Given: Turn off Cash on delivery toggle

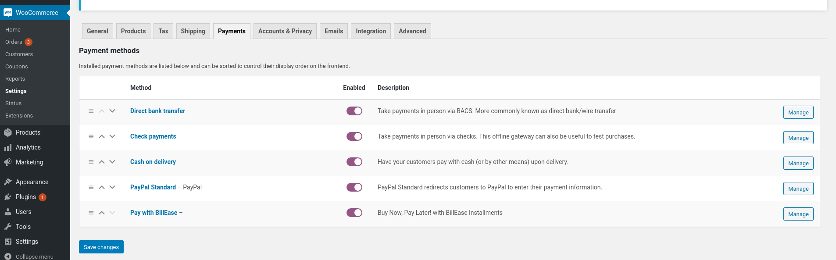Looking at the screenshot, I should point(354,162).
